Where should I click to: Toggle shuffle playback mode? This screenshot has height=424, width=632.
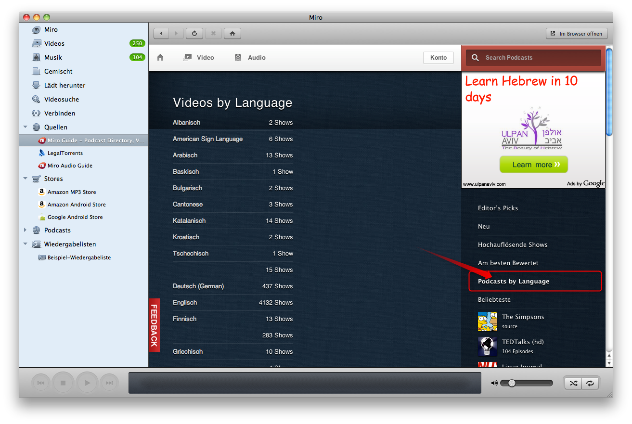tap(573, 383)
